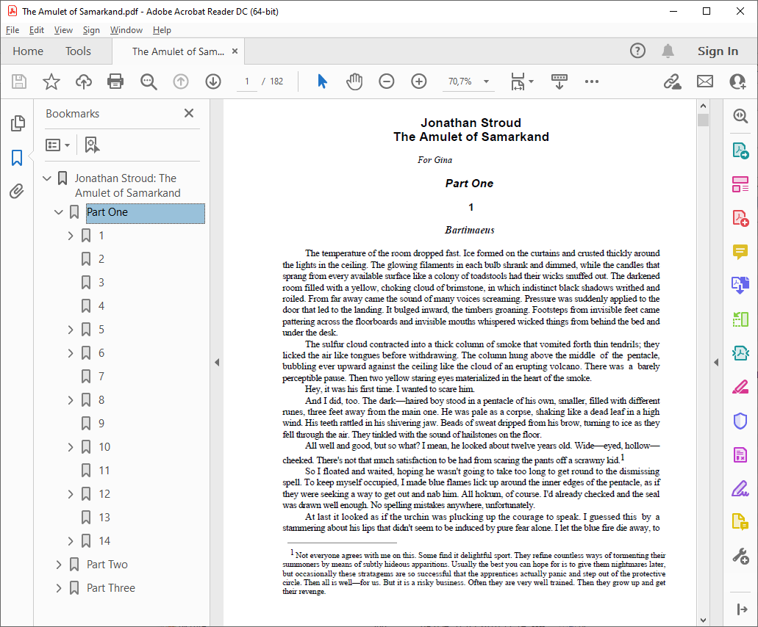Open the Window menu
The image size is (758, 627).
pos(126,30)
